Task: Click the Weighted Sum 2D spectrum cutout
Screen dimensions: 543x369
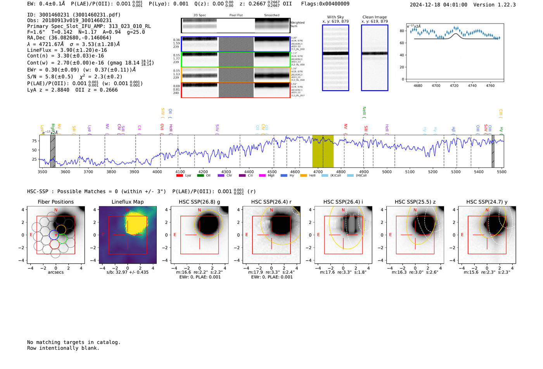Action: (x=235, y=26)
